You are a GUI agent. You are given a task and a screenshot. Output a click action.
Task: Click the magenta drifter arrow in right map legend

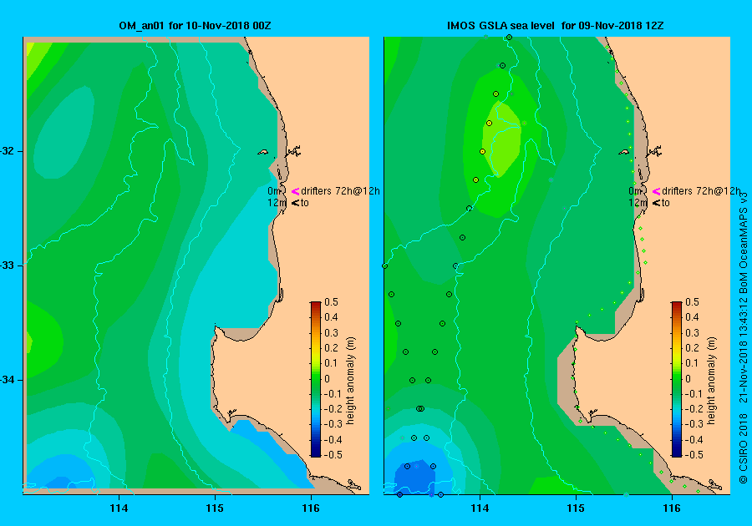pos(656,191)
